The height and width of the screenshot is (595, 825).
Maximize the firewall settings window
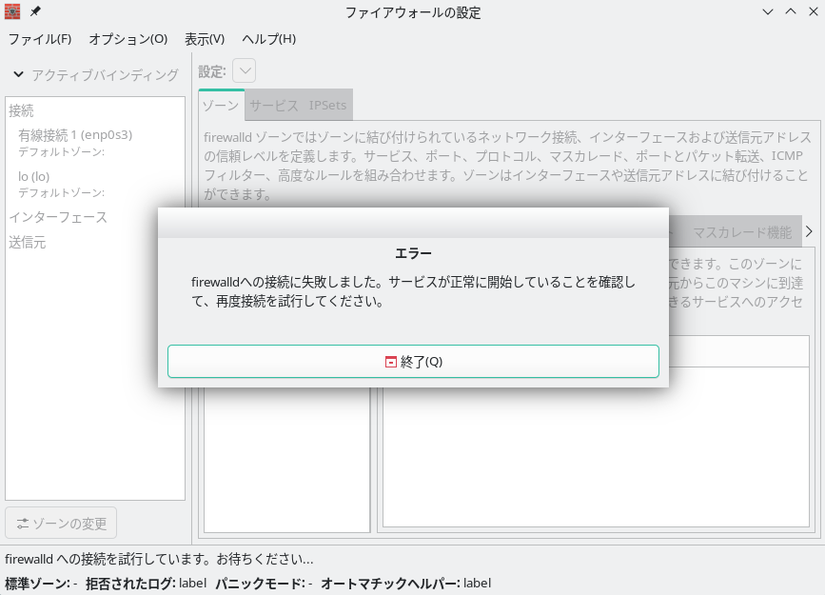(790, 12)
